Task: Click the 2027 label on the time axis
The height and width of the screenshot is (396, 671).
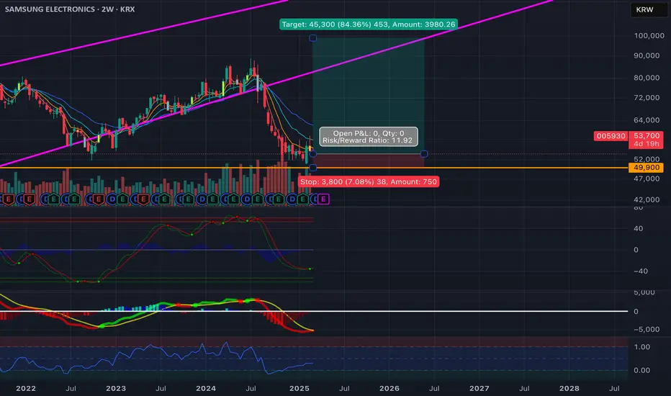Action: pyautogui.click(x=479, y=388)
